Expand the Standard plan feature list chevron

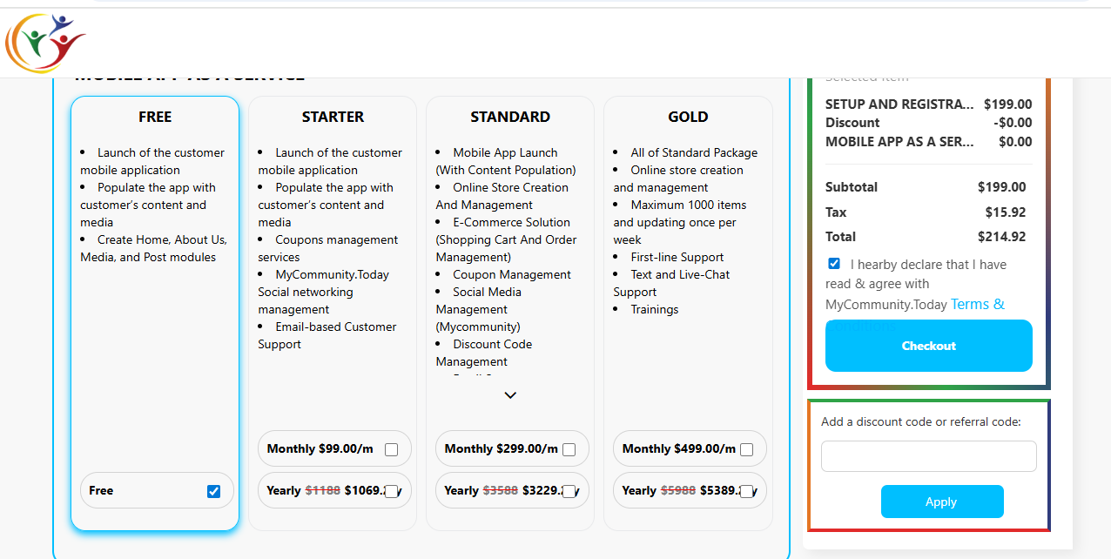[510, 395]
